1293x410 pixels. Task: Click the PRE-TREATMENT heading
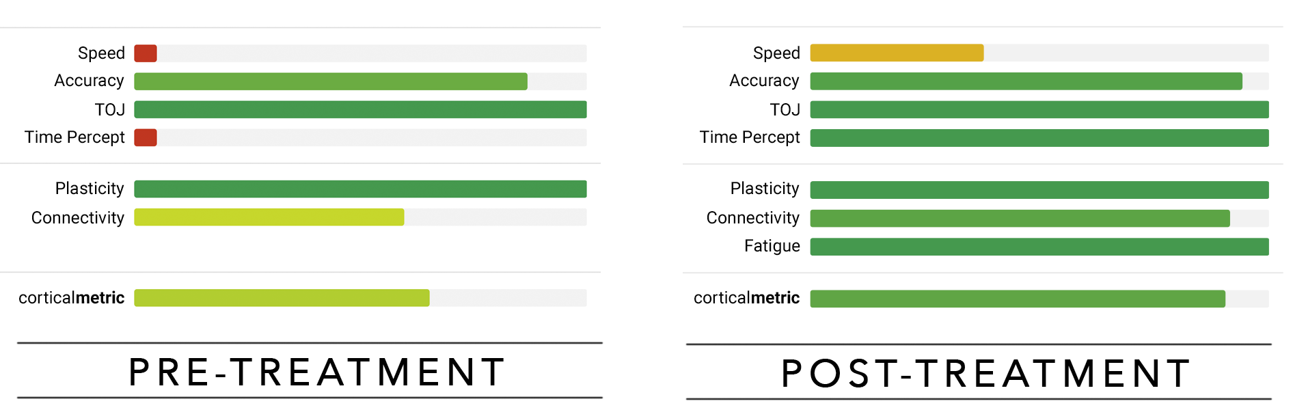pos(317,372)
